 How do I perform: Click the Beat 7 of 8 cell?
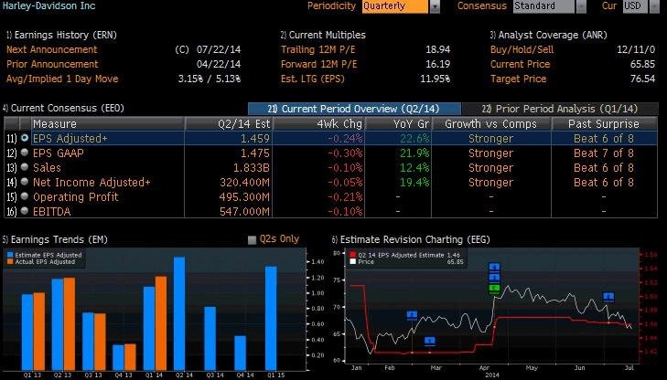pyautogui.click(x=603, y=153)
